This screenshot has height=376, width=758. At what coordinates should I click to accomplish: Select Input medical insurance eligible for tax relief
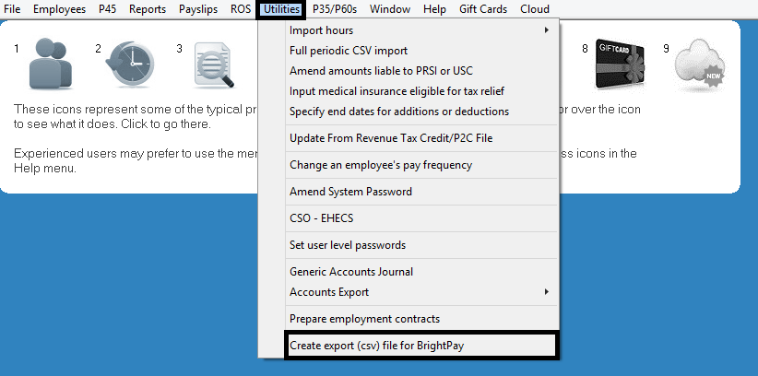[x=421, y=91]
